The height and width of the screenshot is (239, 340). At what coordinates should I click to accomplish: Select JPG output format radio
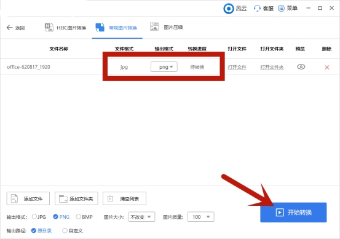point(34,217)
